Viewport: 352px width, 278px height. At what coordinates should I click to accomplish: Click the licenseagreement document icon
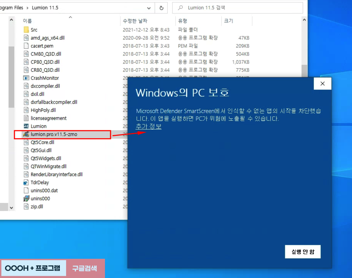tap(26, 118)
